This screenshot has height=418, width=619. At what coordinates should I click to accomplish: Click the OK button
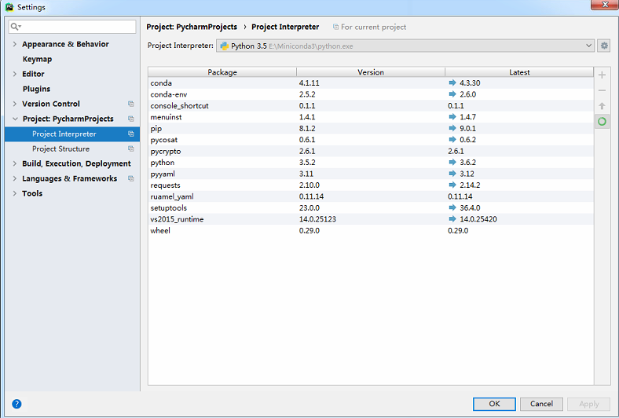(x=494, y=404)
